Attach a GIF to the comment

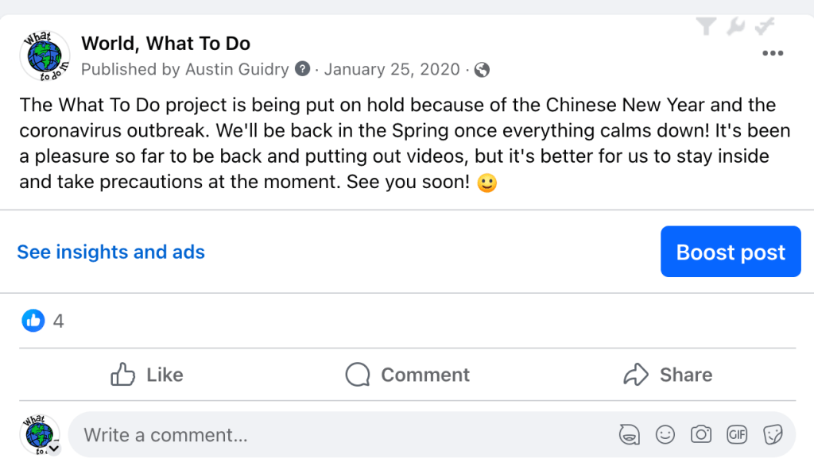tap(737, 435)
